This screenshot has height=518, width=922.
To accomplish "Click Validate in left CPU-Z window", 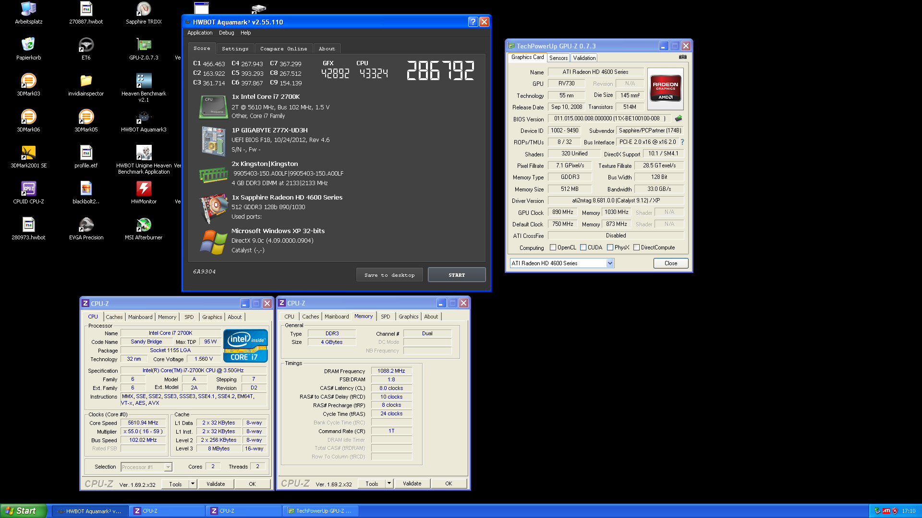I will click(216, 484).
